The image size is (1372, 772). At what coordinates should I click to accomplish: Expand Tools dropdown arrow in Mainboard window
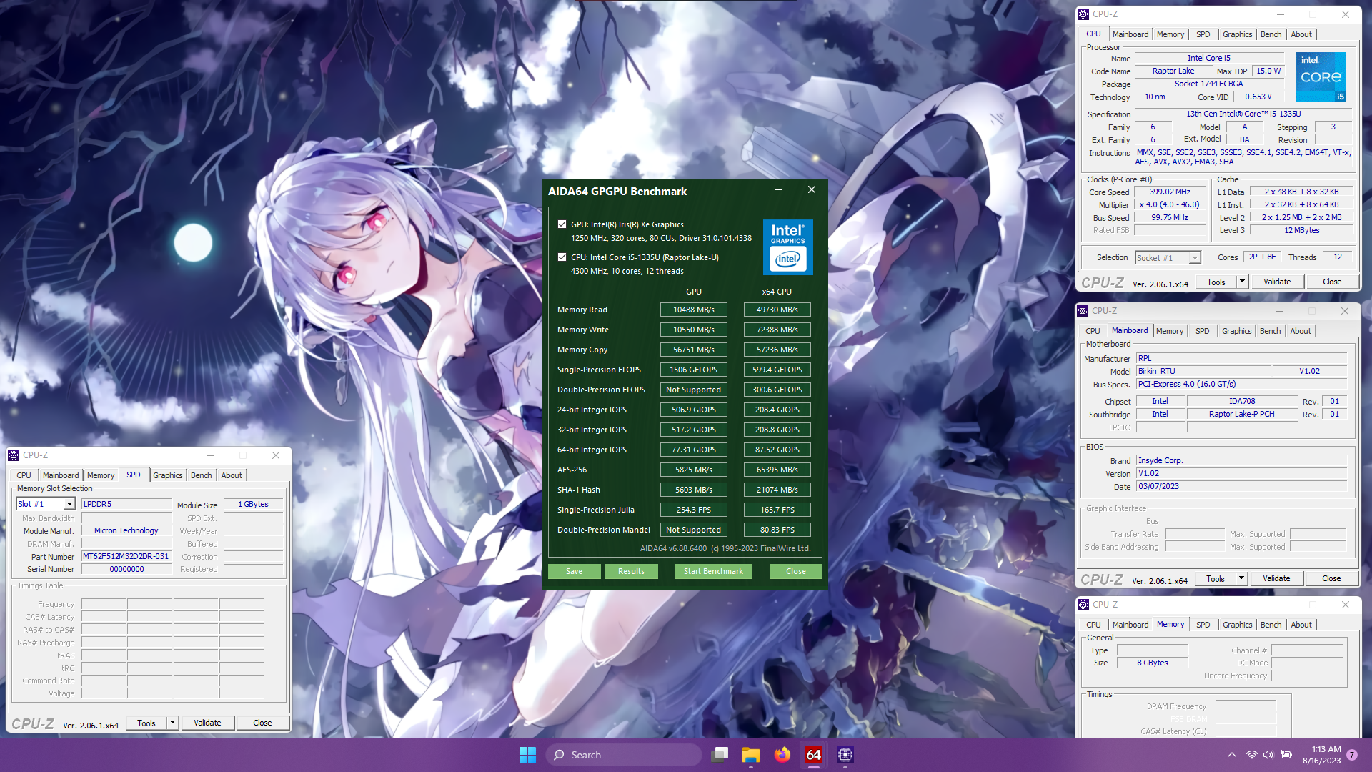(1241, 578)
